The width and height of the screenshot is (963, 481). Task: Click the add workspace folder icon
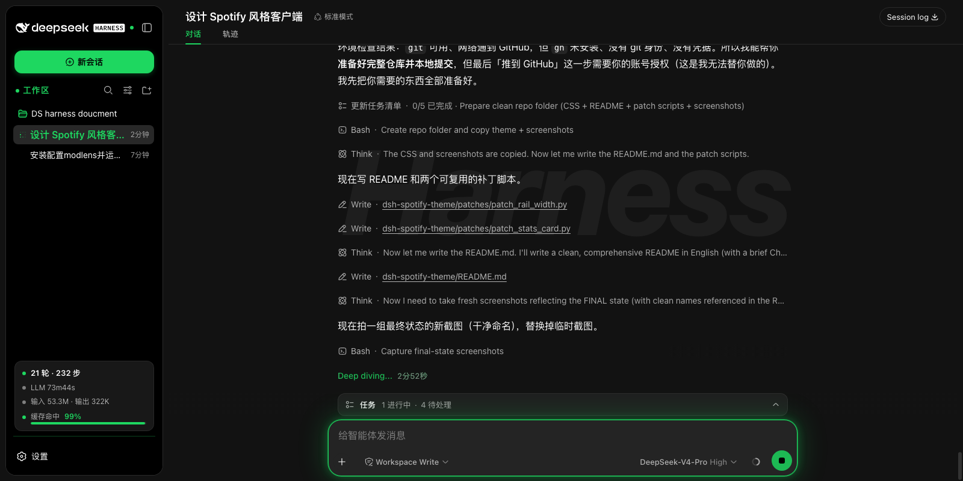pos(147,90)
